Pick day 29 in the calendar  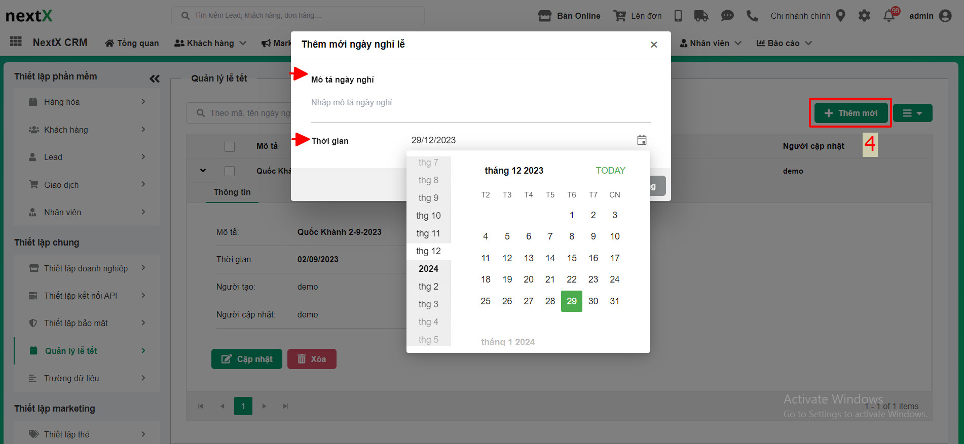[x=572, y=301]
